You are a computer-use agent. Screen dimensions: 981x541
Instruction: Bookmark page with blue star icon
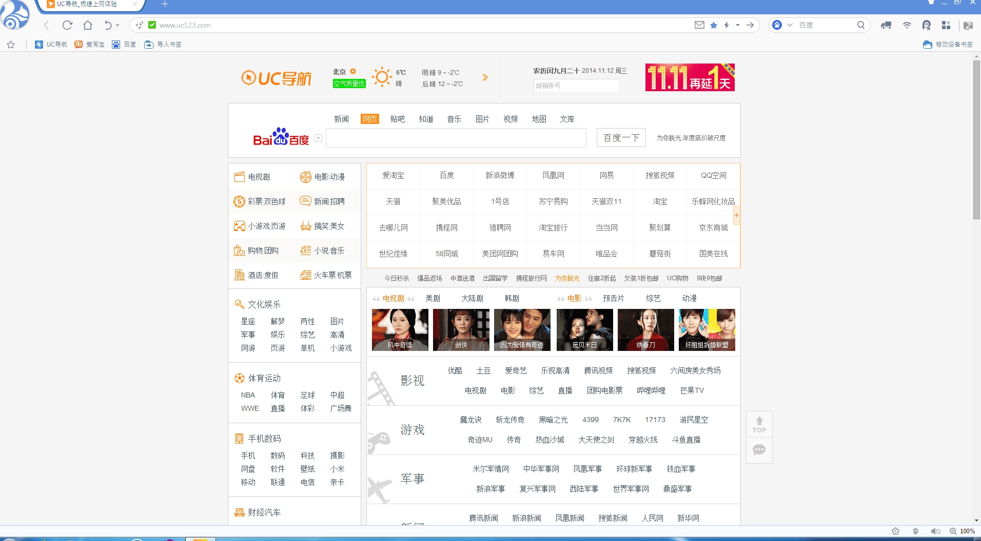(714, 25)
